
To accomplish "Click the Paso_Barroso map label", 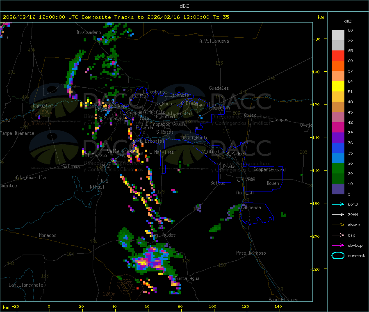I will click(251, 253).
